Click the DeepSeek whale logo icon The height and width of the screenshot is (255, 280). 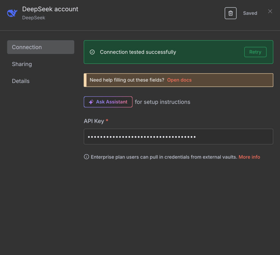pos(12,13)
